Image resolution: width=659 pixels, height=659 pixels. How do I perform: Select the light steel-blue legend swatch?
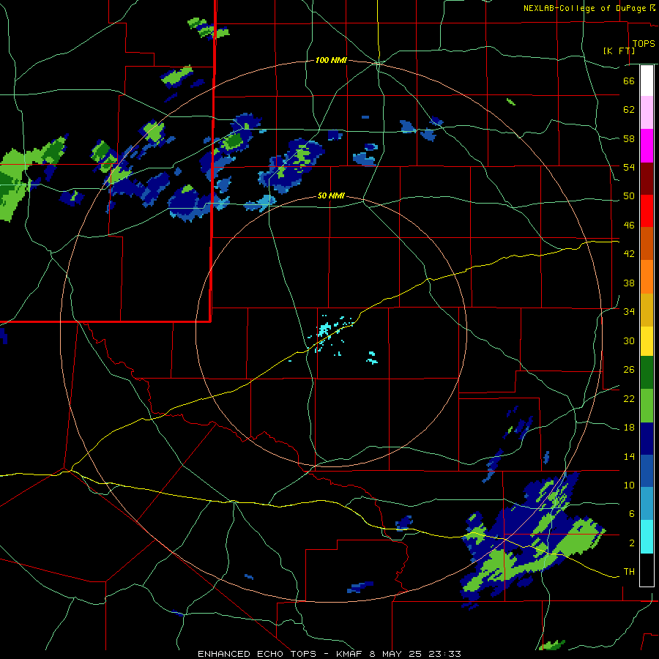(x=647, y=504)
